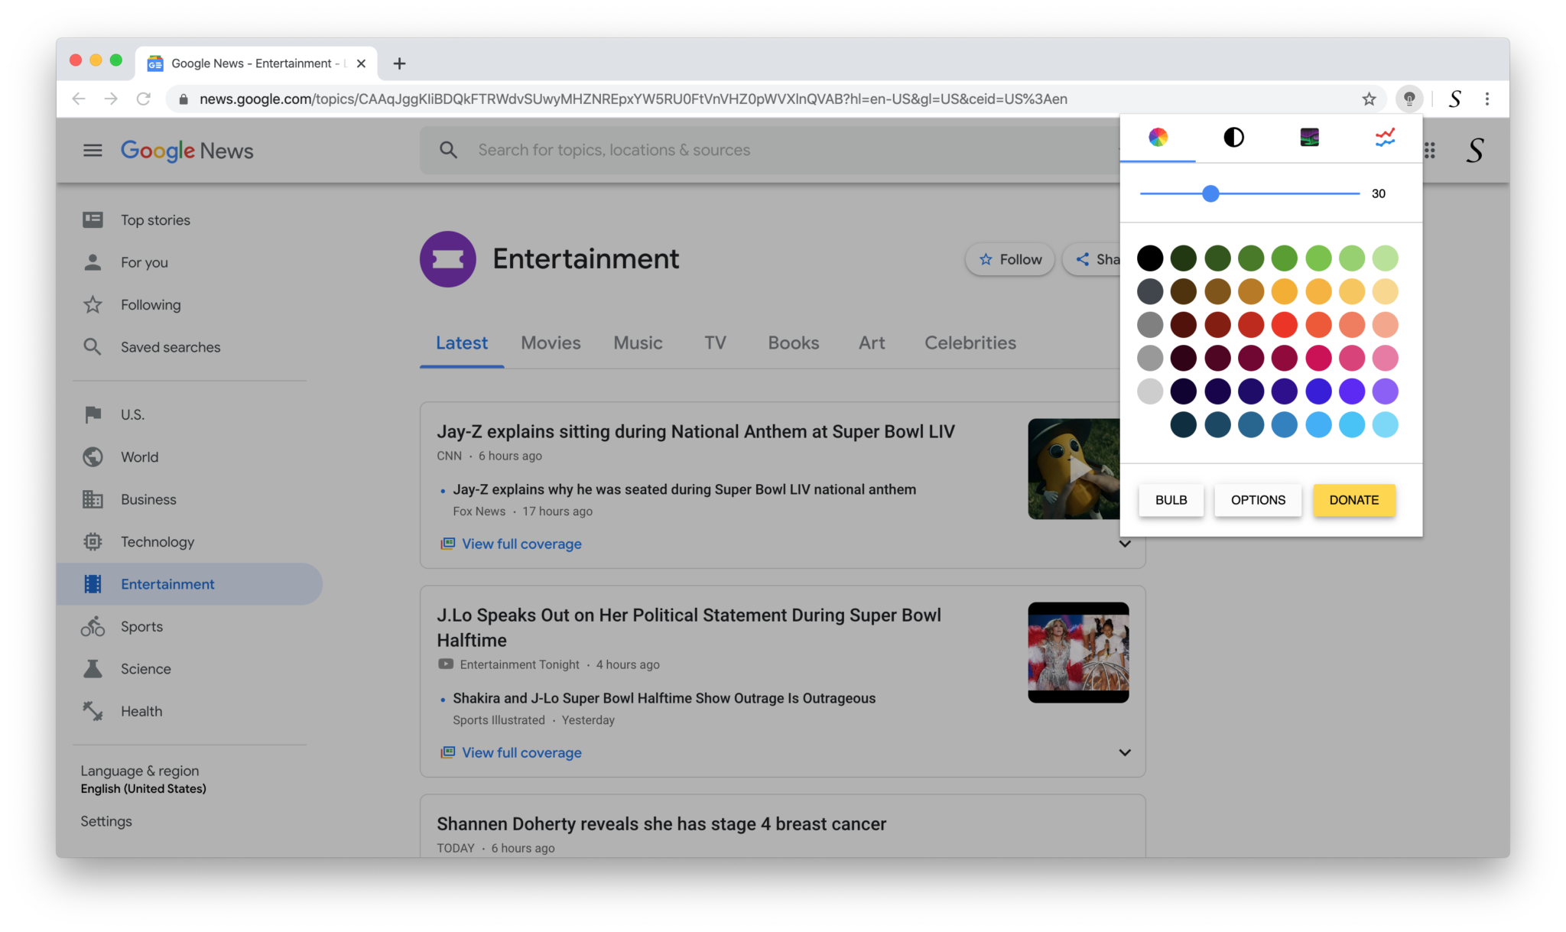Viewport: 1566px width, 932px height.
Task: Switch to the Music tab
Action: click(x=638, y=343)
